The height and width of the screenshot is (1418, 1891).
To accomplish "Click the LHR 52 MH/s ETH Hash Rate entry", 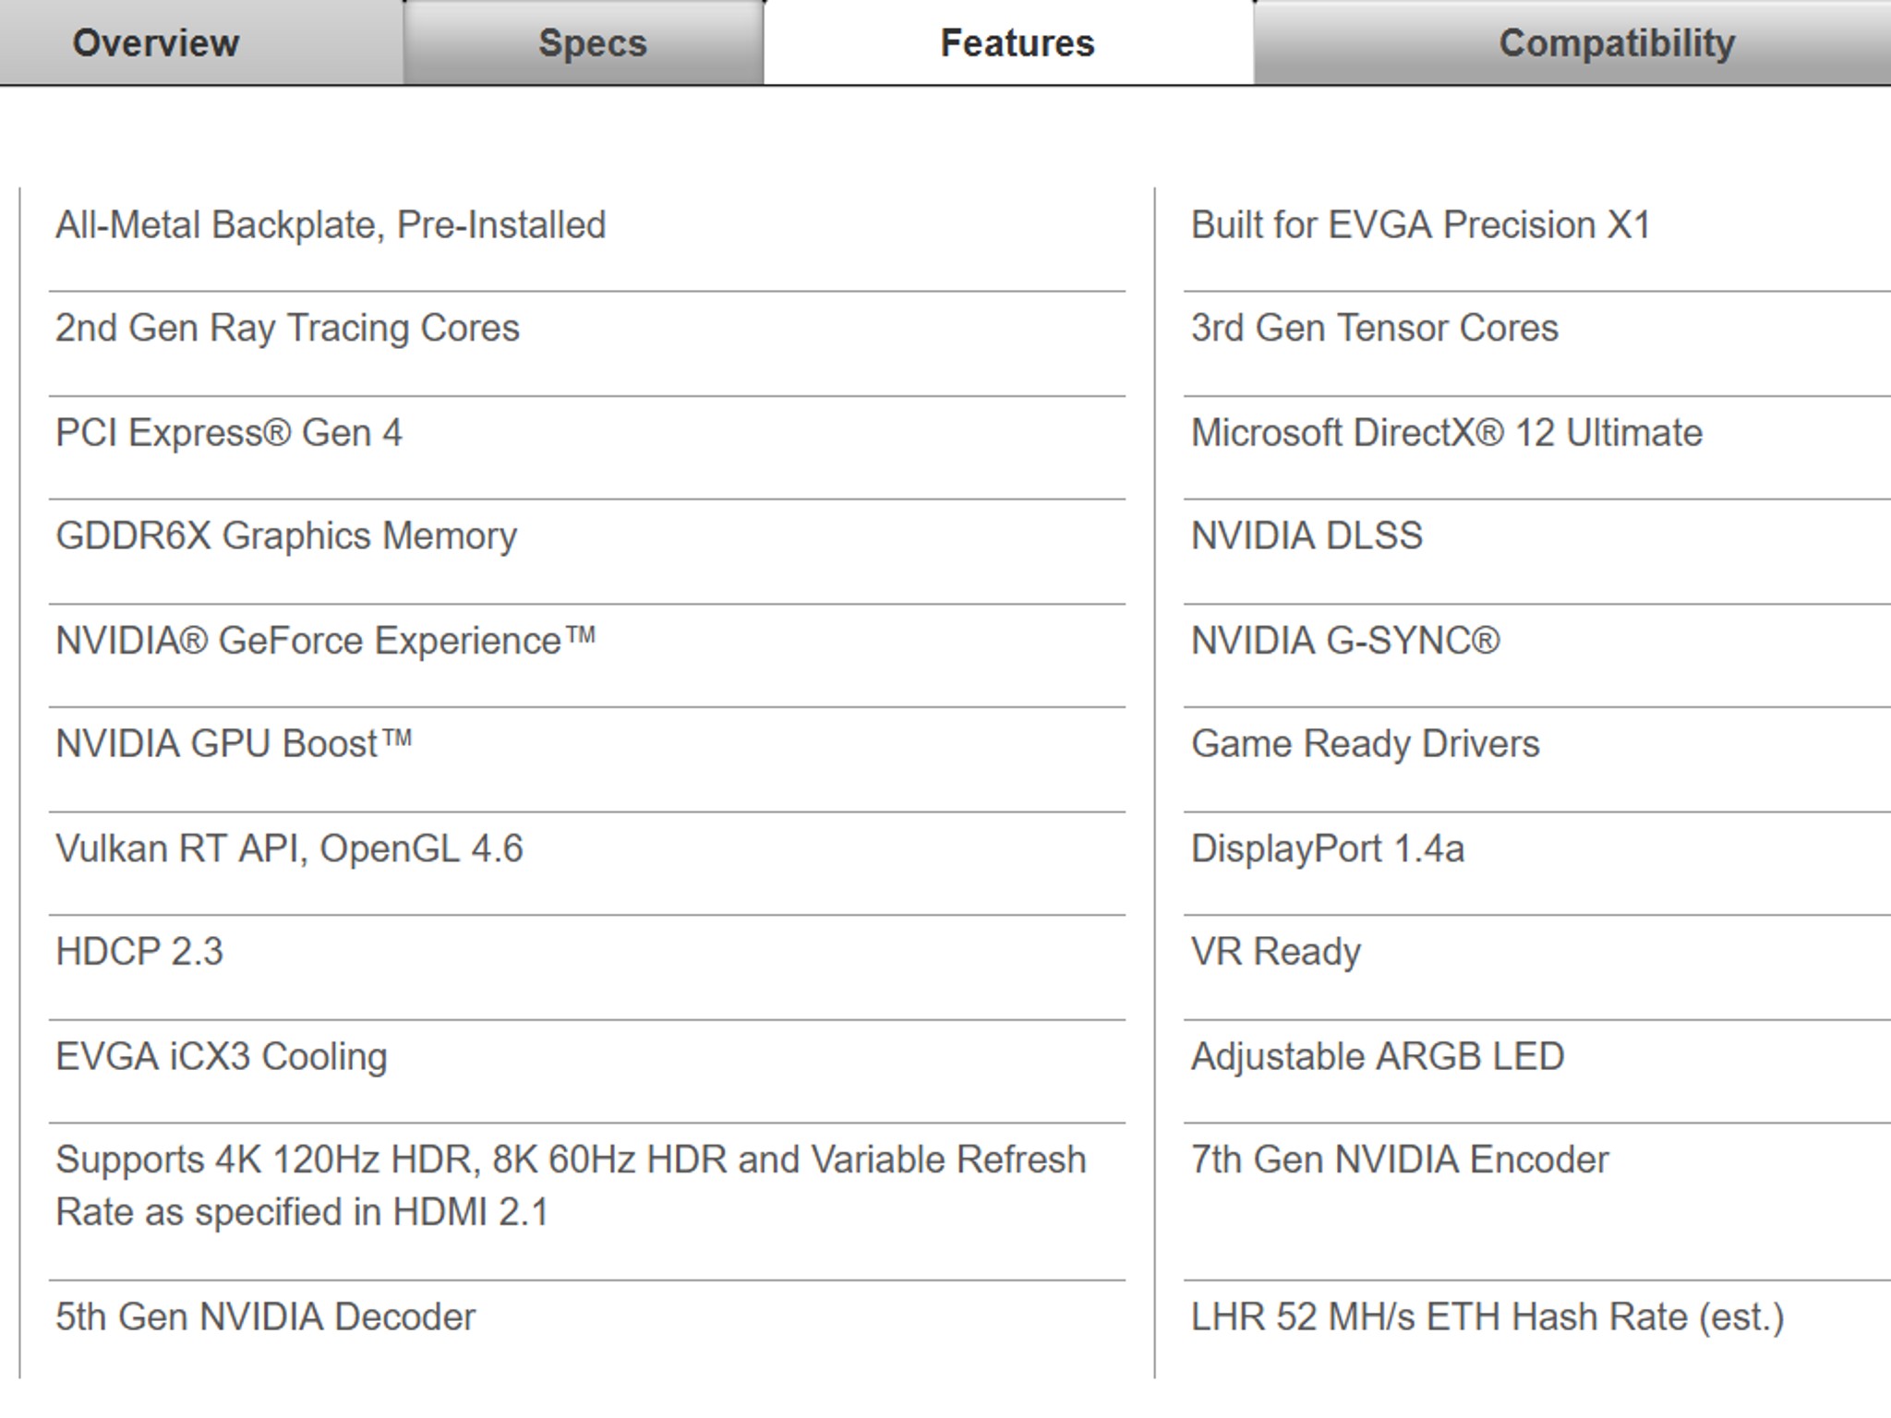I will pyautogui.click(x=1487, y=1317).
